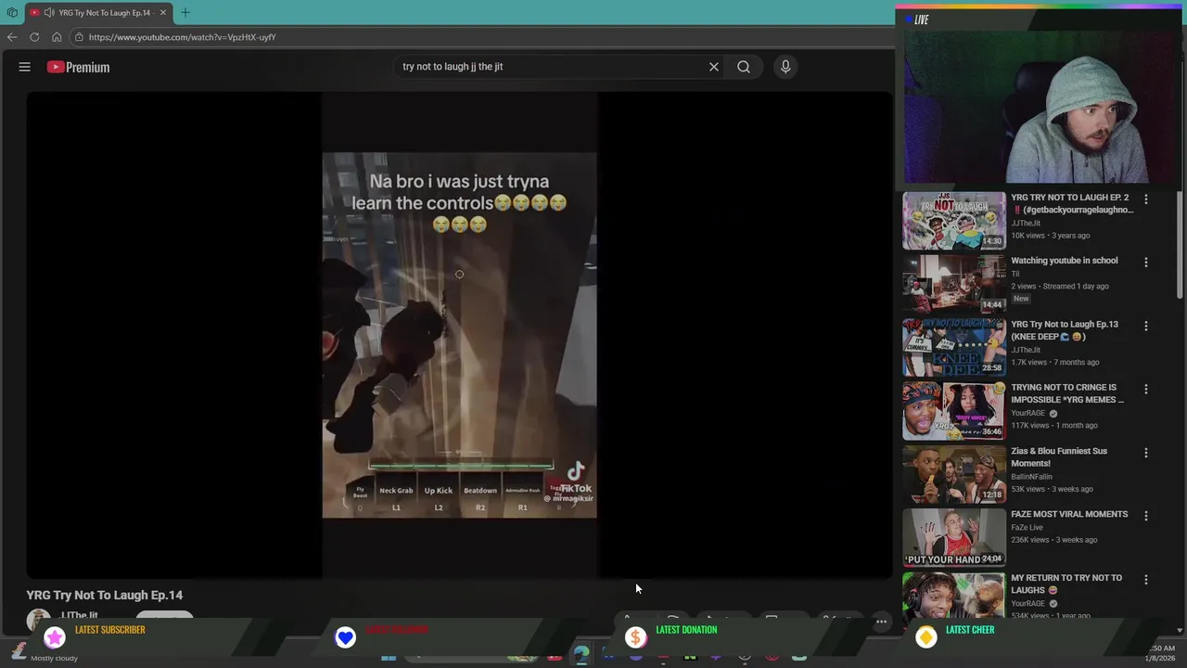Go back to the previous page
This screenshot has height=668, width=1187.
coord(12,37)
